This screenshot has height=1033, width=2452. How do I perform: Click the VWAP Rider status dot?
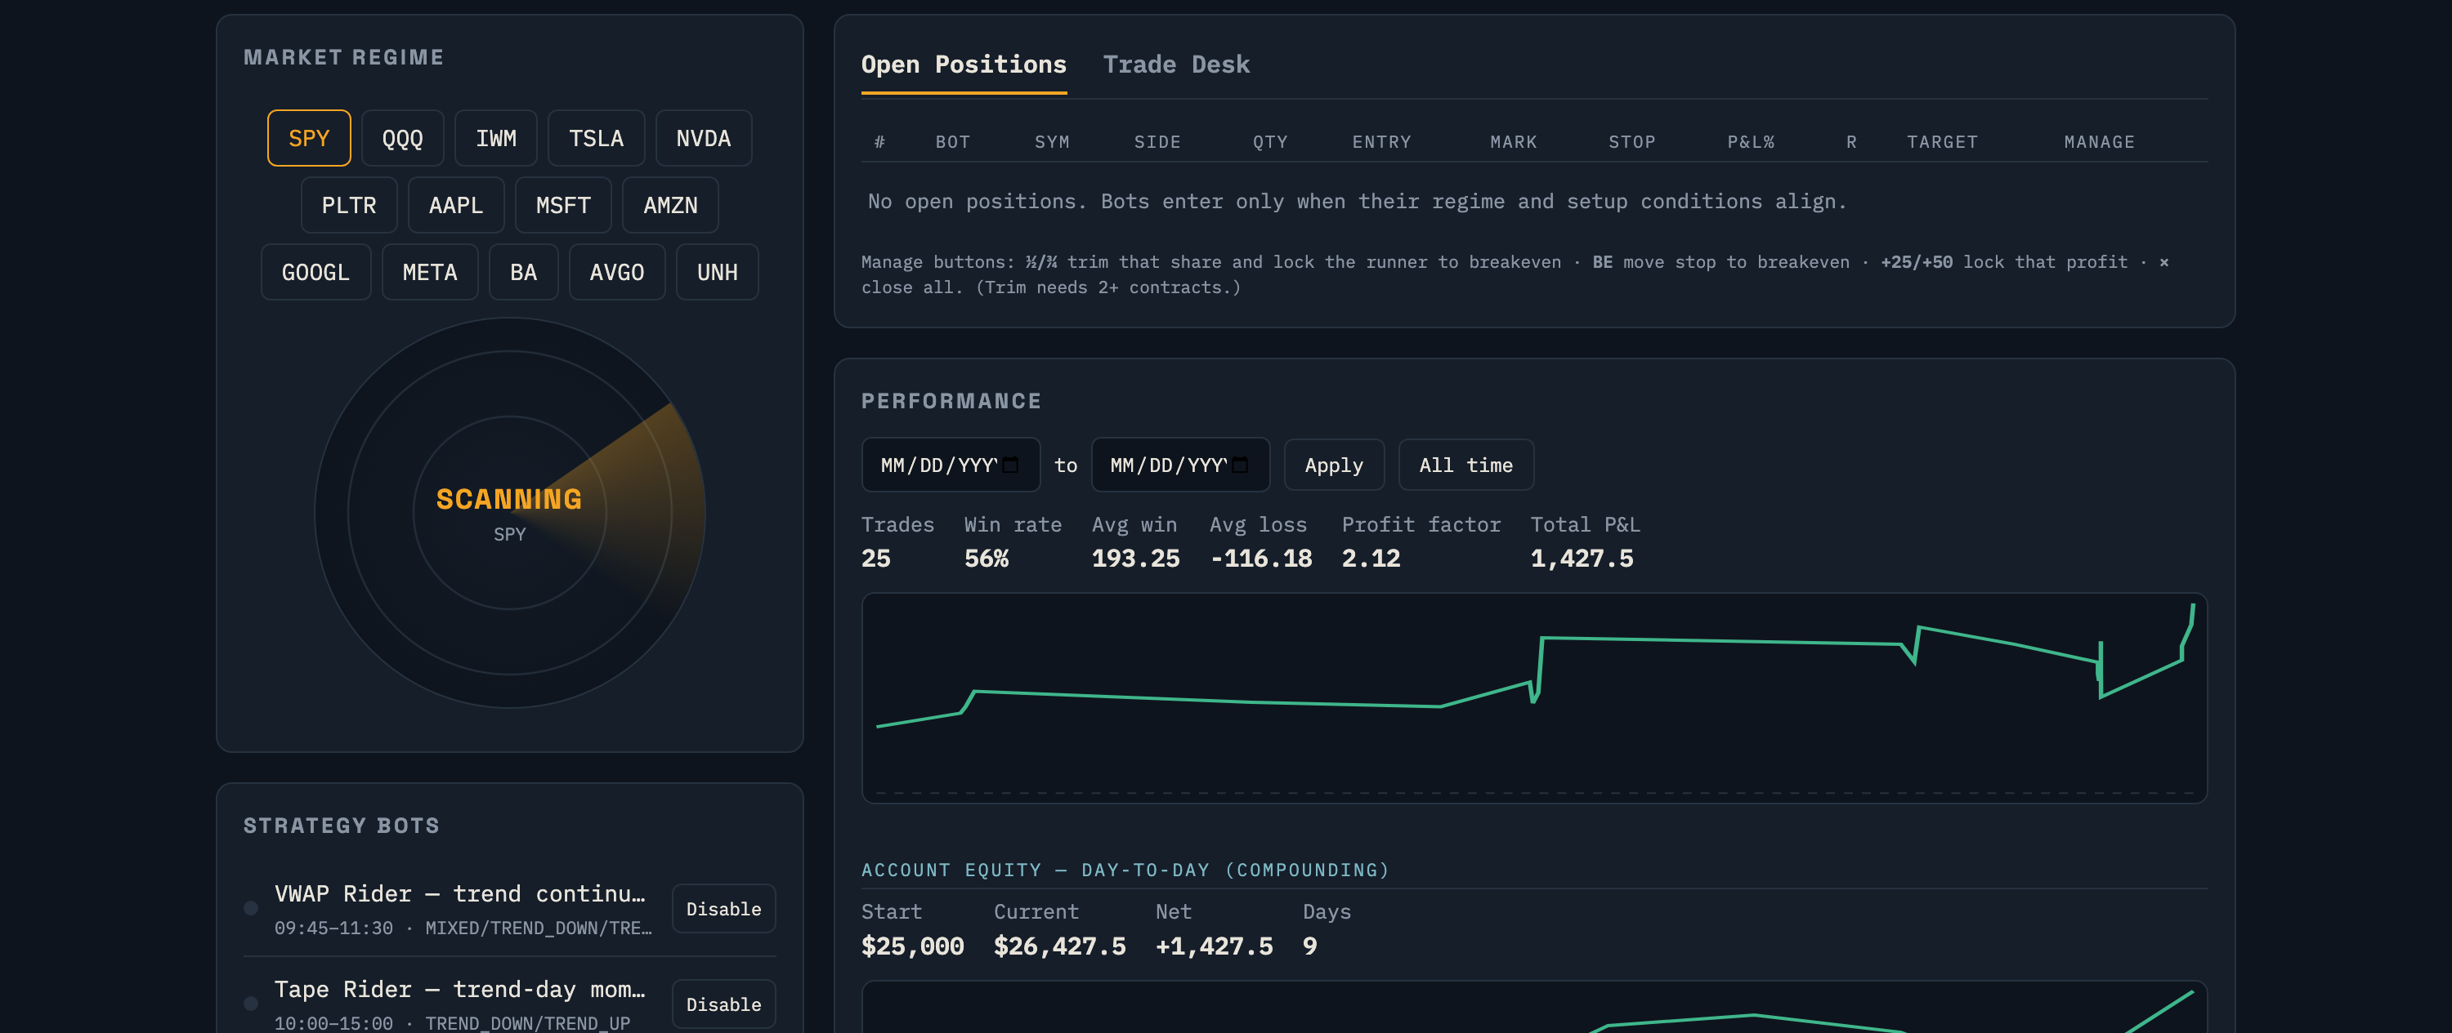point(251,908)
